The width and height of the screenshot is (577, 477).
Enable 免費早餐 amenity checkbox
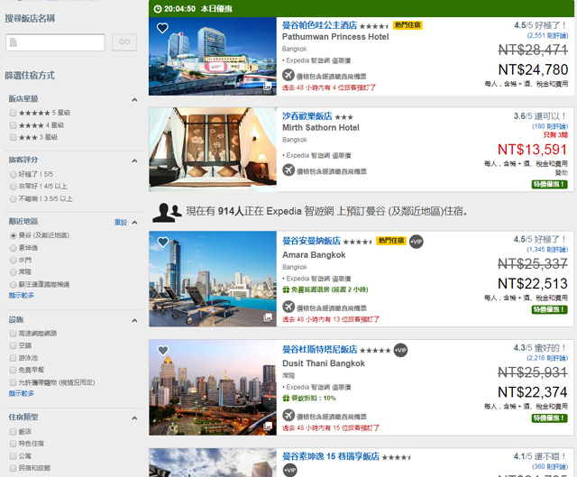pyautogui.click(x=13, y=370)
